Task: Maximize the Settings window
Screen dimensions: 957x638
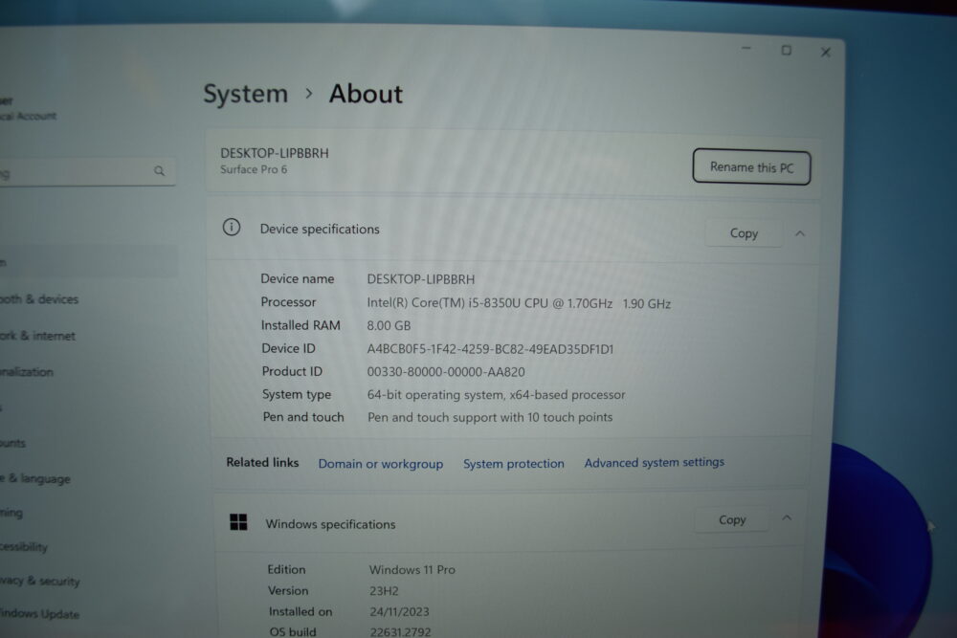Action: pyautogui.click(x=786, y=51)
